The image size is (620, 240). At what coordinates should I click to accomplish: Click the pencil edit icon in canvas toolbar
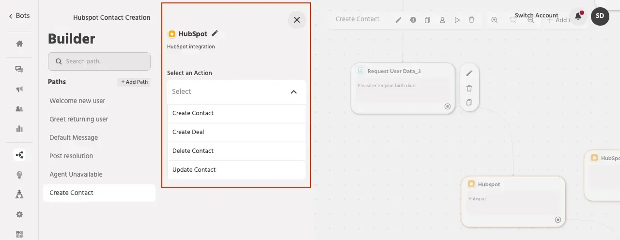pyautogui.click(x=398, y=20)
